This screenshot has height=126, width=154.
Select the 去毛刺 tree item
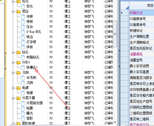[x=31, y=78]
